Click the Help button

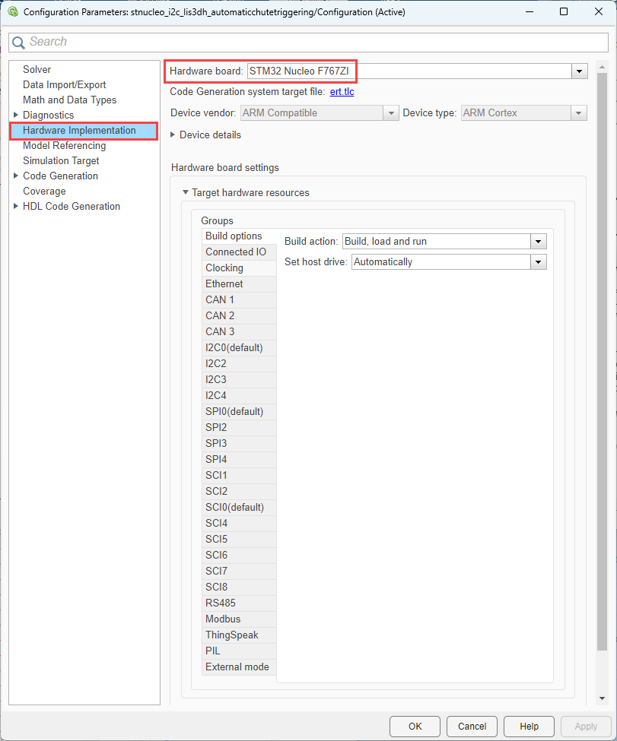(x=528, y=726)
